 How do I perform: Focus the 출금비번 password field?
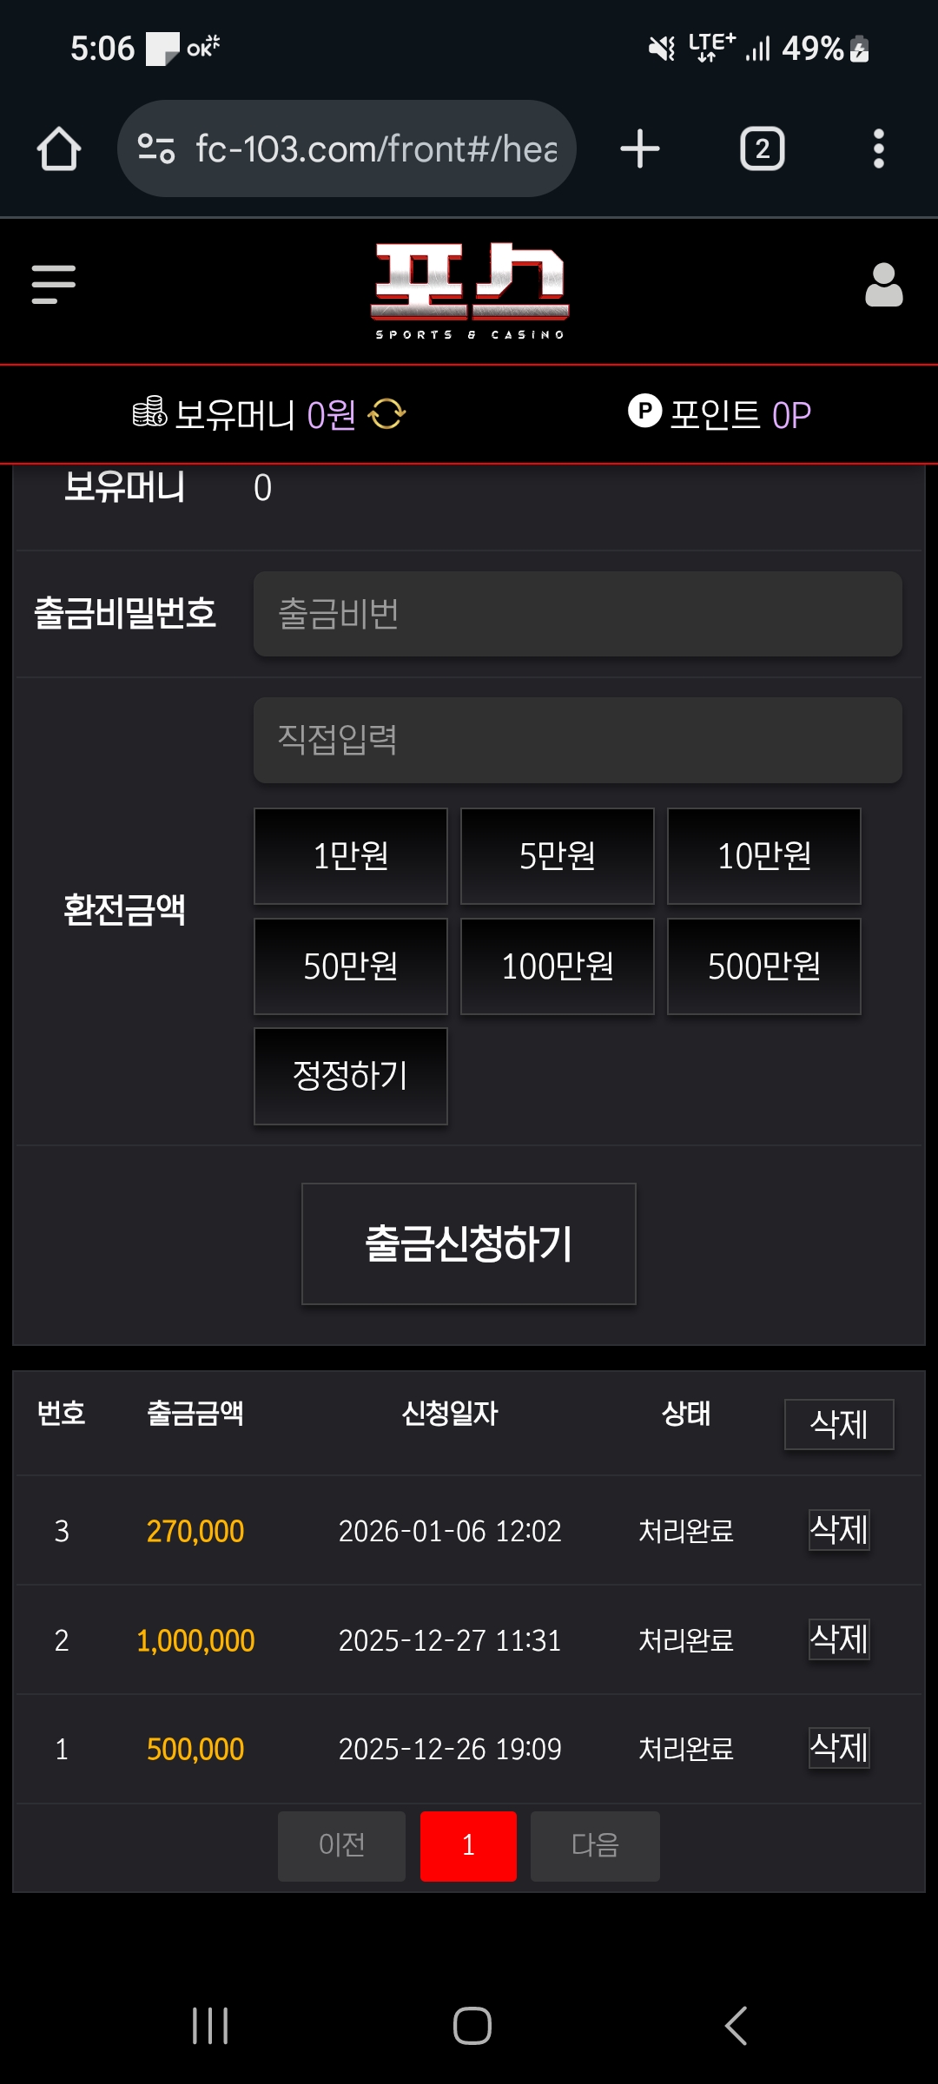[578, 614]
